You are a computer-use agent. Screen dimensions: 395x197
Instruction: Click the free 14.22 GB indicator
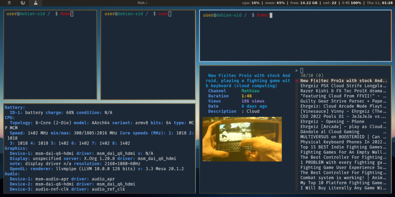304,3
